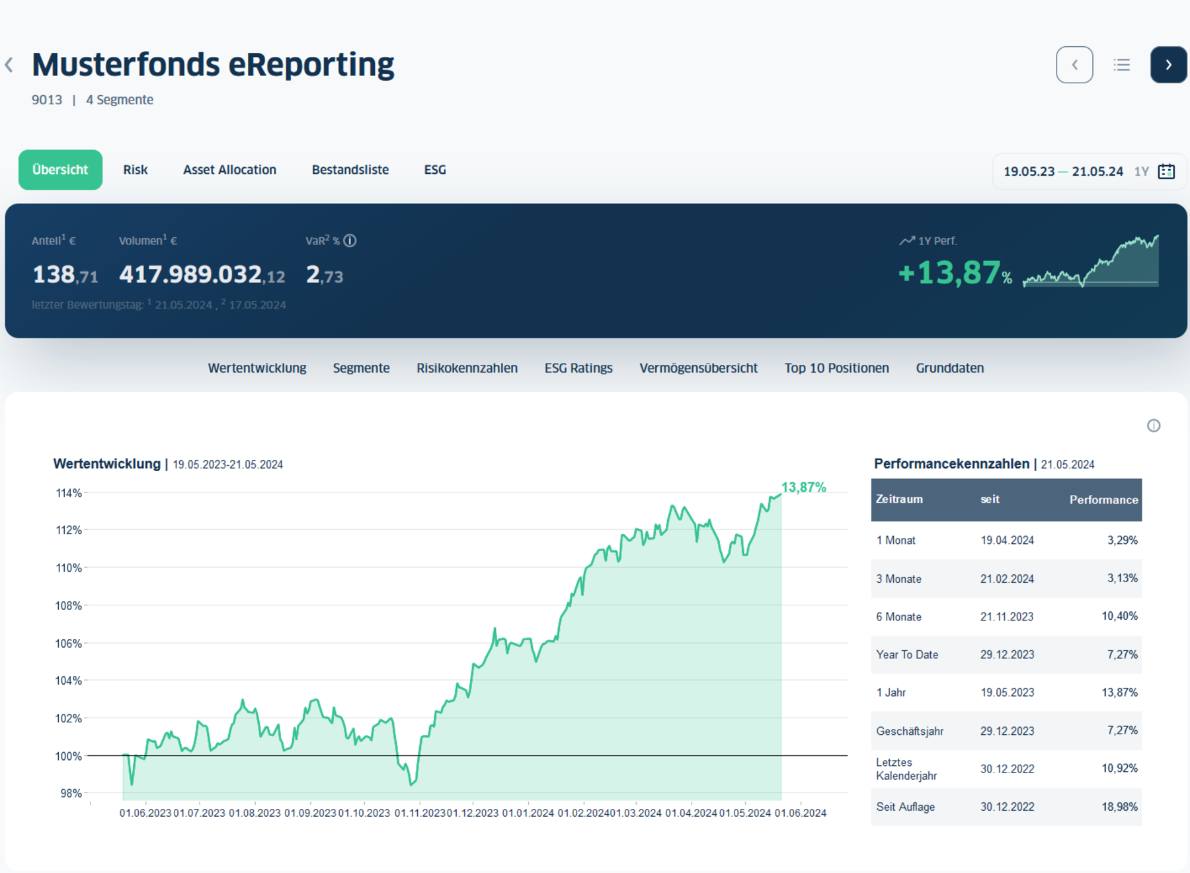1190x873 pixels.
Task: Open the fund list menu icon
Action: click(1121, 65)
